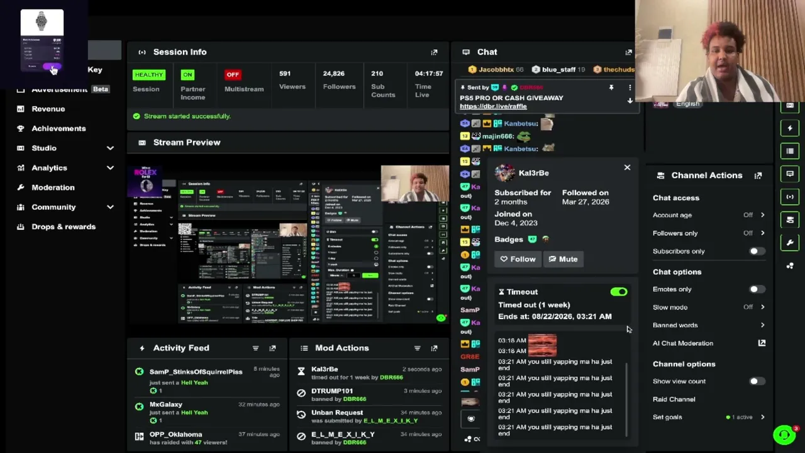The image size is (805, 453).
Task: Pop out the Chat panel
Action: [628, 52]
